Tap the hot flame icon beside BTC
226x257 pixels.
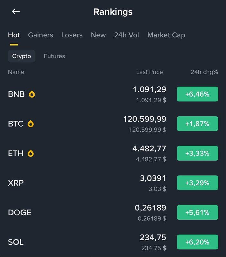tap(30, 124)
